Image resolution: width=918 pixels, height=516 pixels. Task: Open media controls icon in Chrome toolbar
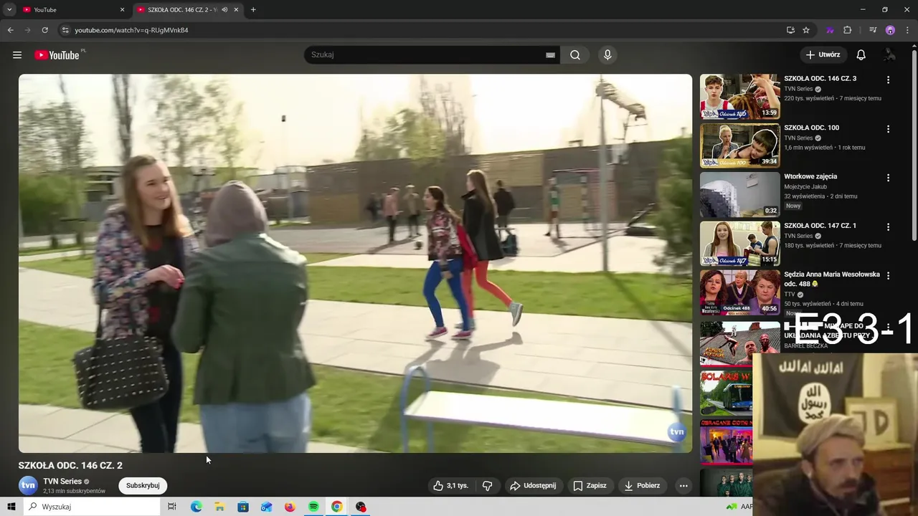tap(873, 30)
